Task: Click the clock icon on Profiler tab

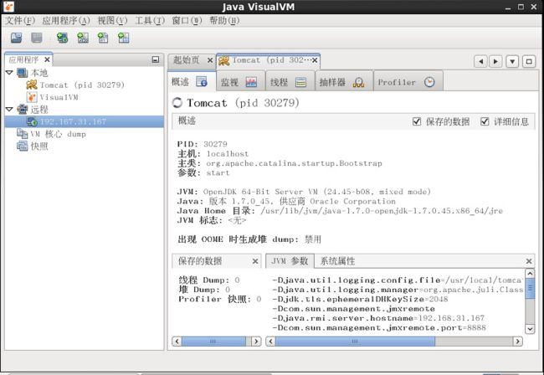Action: coord(429,82)
